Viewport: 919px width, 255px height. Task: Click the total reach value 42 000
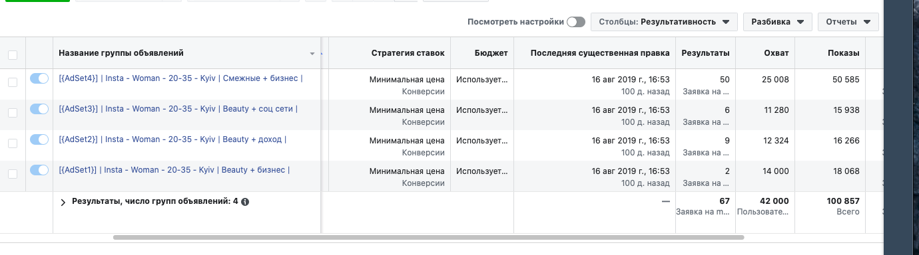tap(774, 201)
